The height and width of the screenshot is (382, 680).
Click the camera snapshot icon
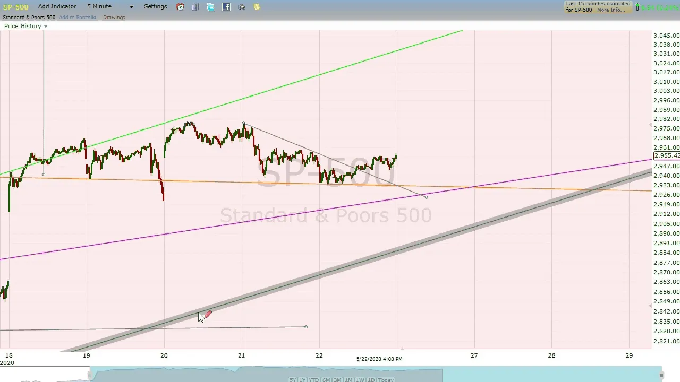pos(242,7)
